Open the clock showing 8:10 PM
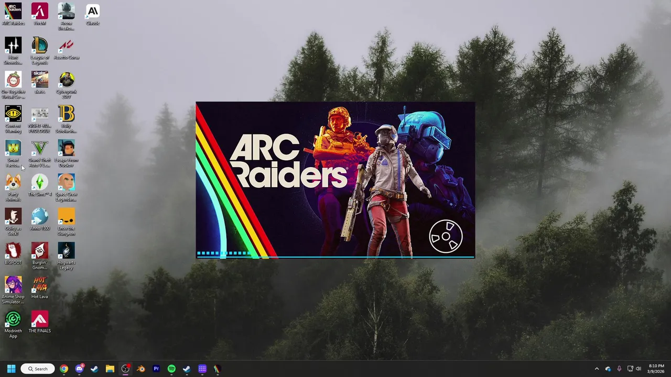 tap(656, 369)
